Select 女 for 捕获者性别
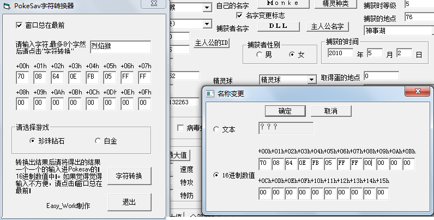 (x=292, y=55)
